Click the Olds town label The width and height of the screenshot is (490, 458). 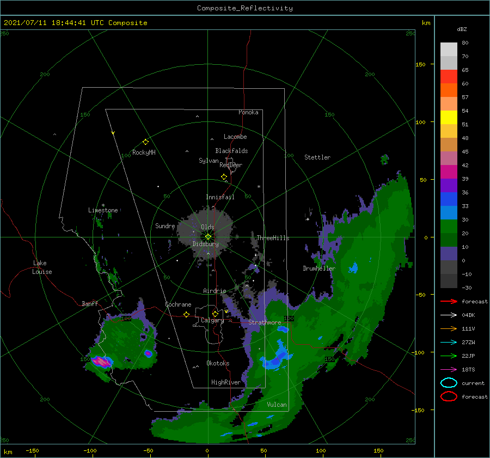pos(207,227)
